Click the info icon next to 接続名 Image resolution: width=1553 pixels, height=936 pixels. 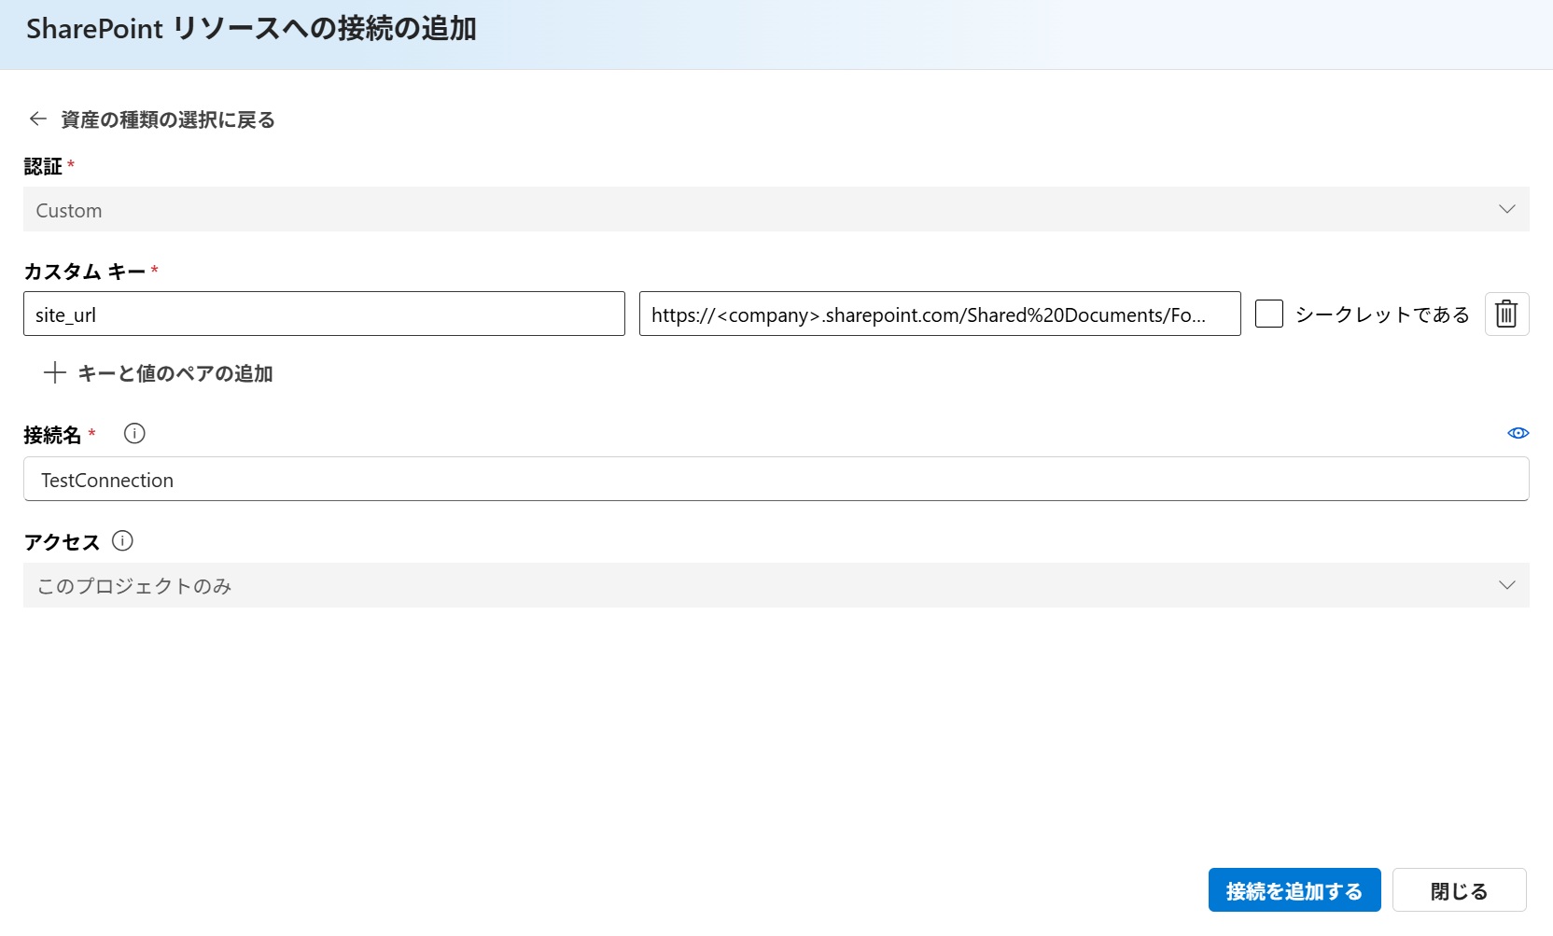point(134,433)
